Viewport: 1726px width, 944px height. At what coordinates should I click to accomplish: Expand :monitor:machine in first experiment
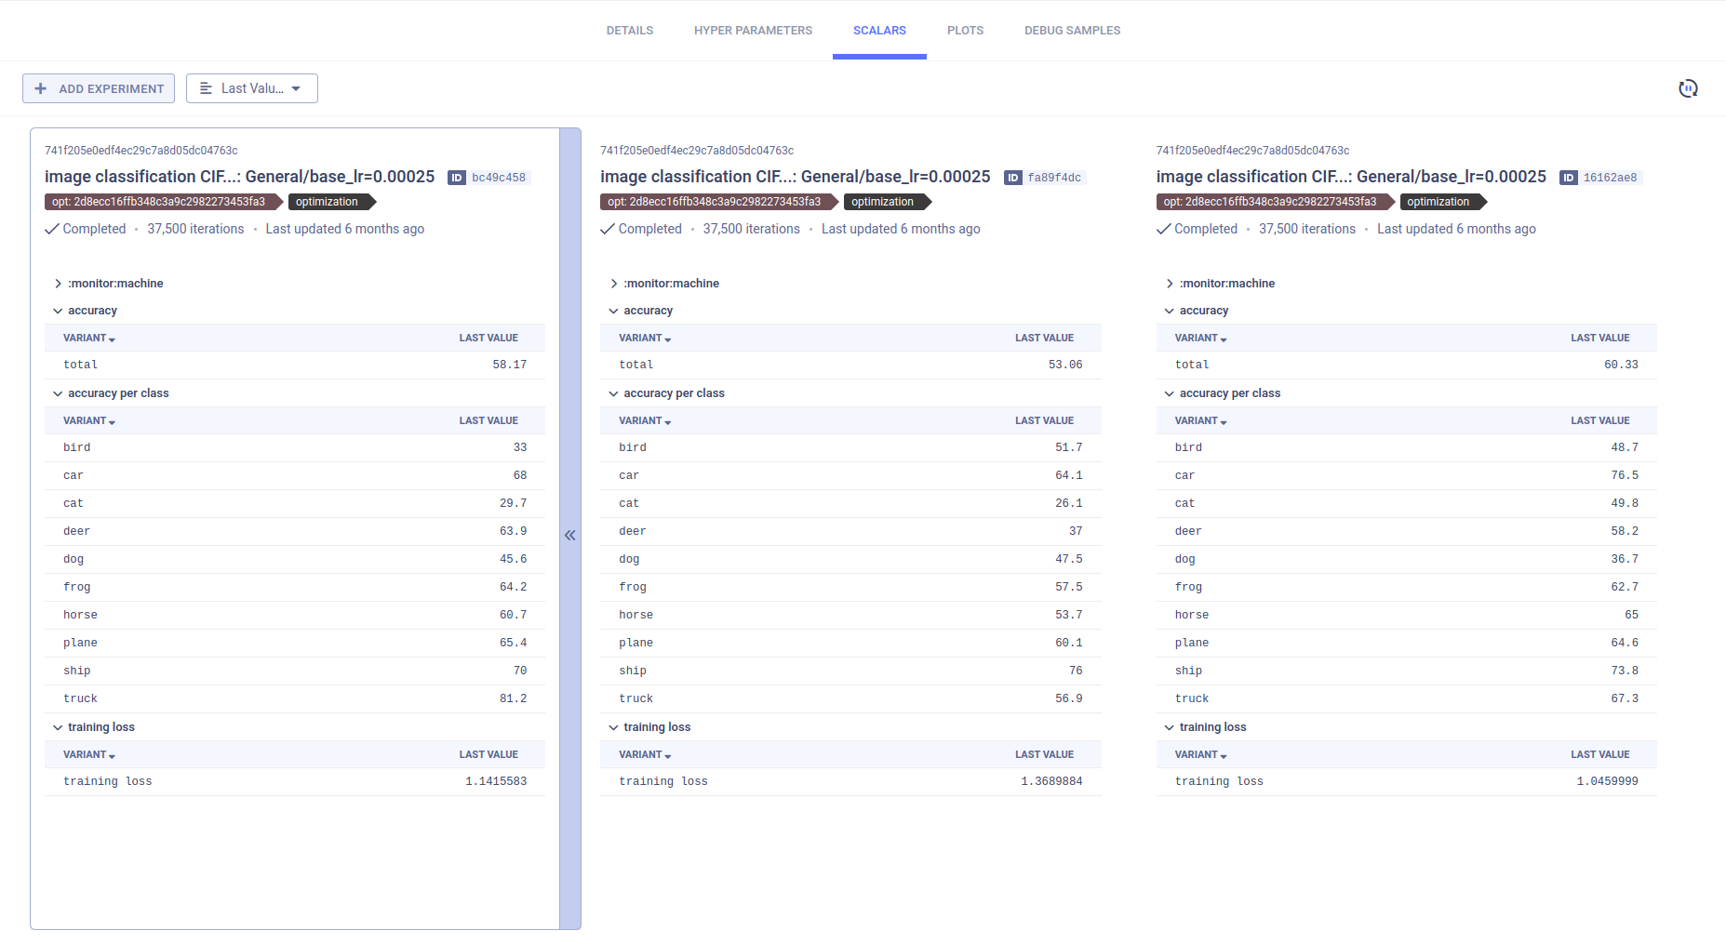[58, 284]
